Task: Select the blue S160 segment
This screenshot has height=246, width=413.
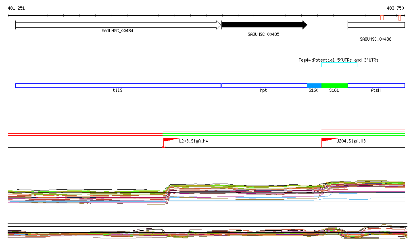Action: 314,86
